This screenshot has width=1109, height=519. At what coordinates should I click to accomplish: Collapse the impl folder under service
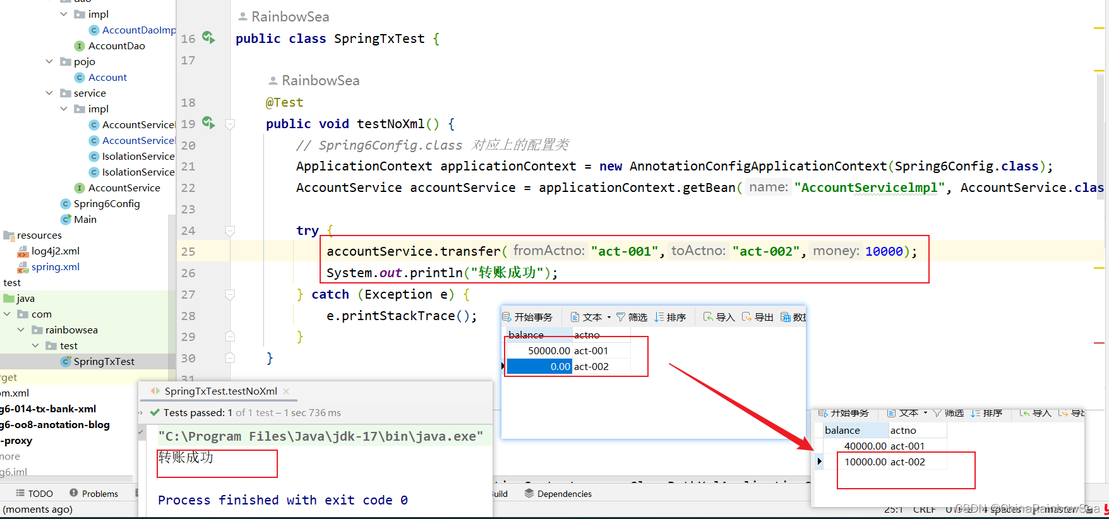point(64,109)
